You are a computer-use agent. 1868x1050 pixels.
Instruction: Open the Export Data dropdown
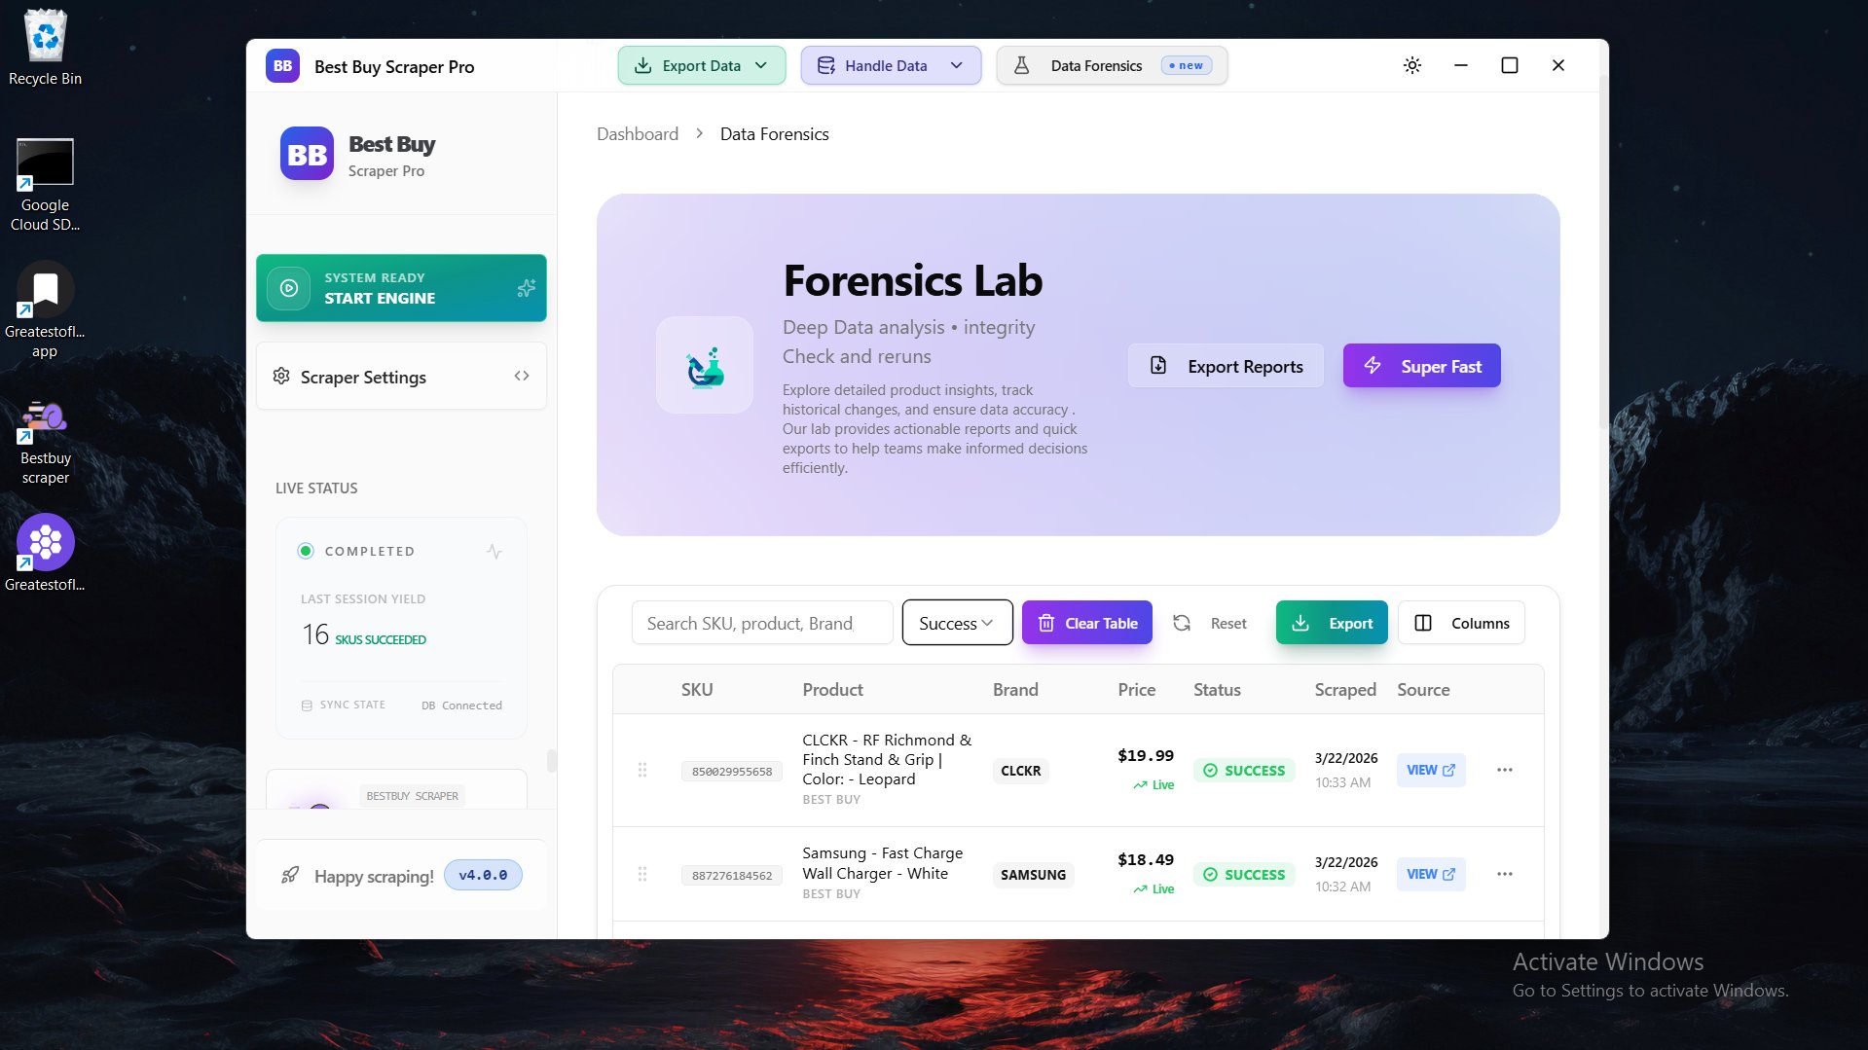pyautogui.click(x=702, y=65)
